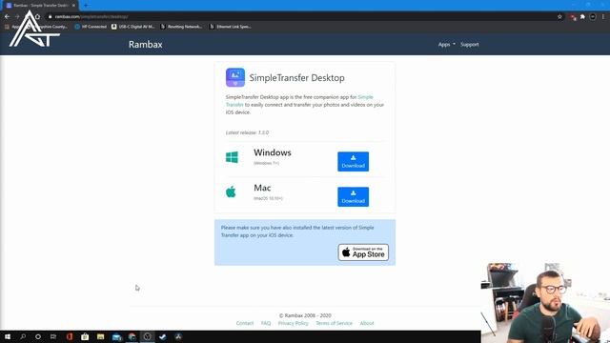This screenshot has height=343, width=610.
Task: Open the FAQ footer link
Action: 266,323
